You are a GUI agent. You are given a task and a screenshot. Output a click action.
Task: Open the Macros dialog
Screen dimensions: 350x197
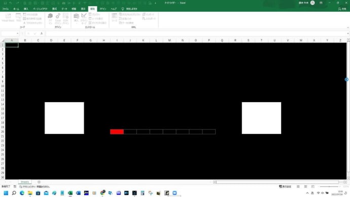pyautogui.click(x=18, y=17)
